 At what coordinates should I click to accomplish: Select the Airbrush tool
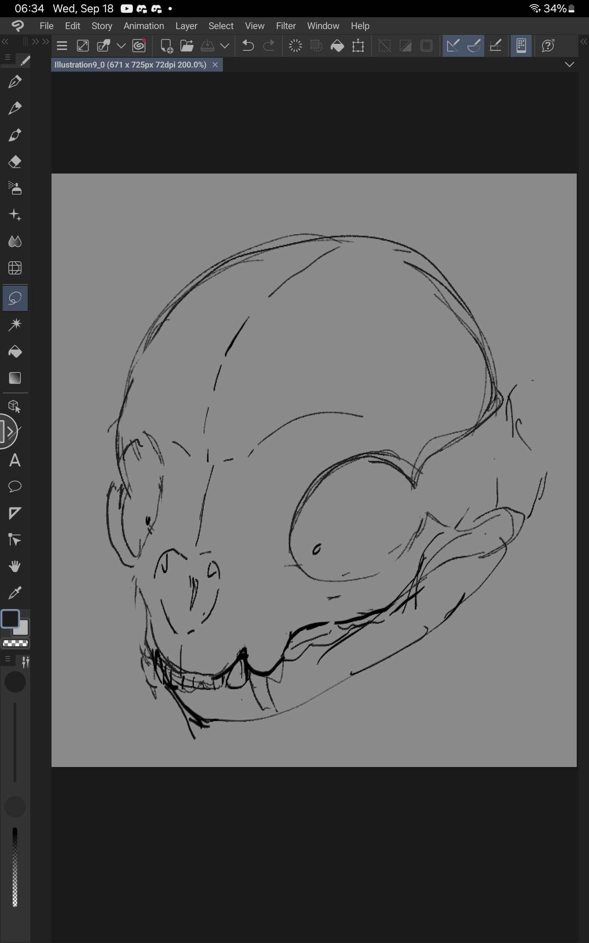(15, 188)
